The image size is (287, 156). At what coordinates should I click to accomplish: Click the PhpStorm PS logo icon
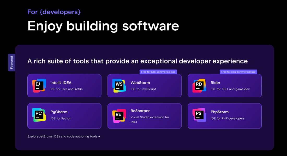coord(199,115)
